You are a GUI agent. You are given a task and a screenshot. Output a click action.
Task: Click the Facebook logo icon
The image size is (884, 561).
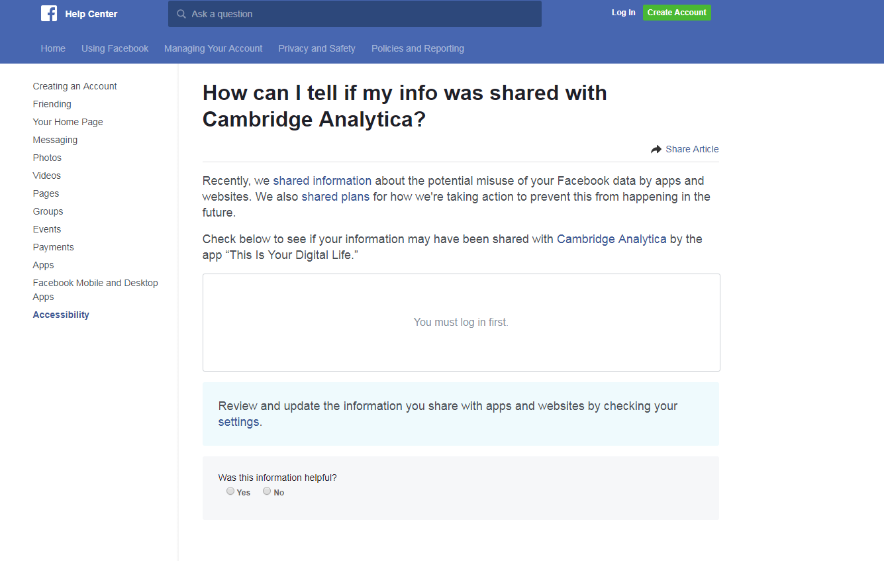coord(49,13)
